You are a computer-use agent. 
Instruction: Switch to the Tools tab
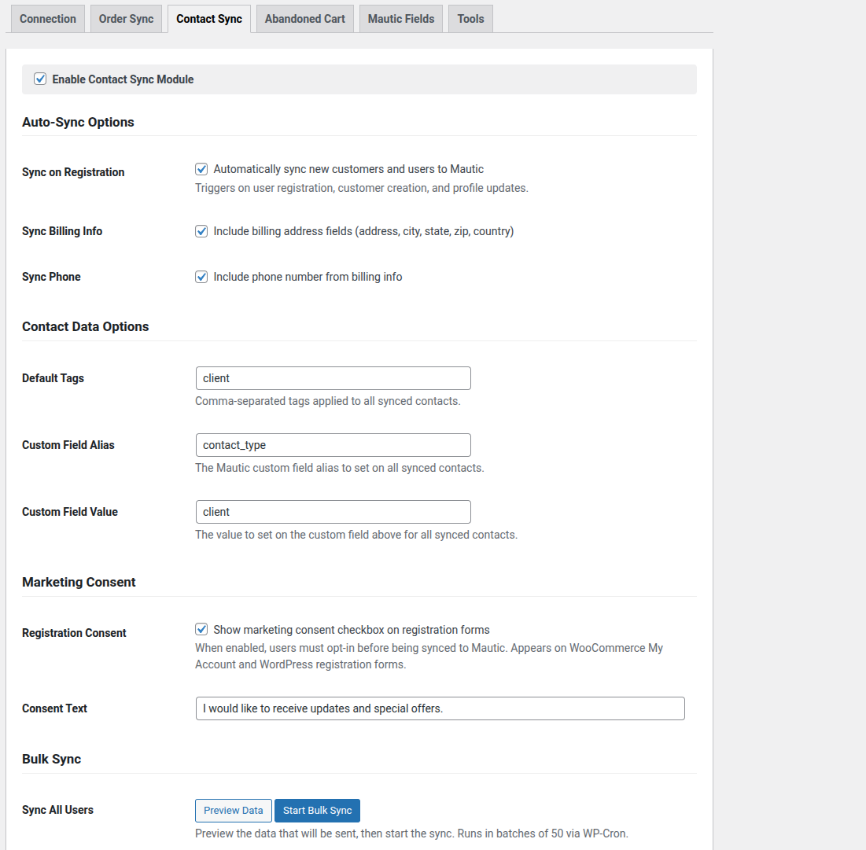(470, 19)
